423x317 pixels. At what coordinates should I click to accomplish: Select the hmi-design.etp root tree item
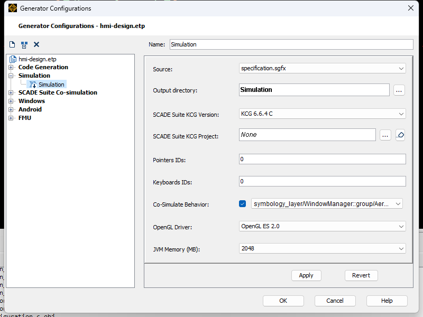[x=38, y=59]
